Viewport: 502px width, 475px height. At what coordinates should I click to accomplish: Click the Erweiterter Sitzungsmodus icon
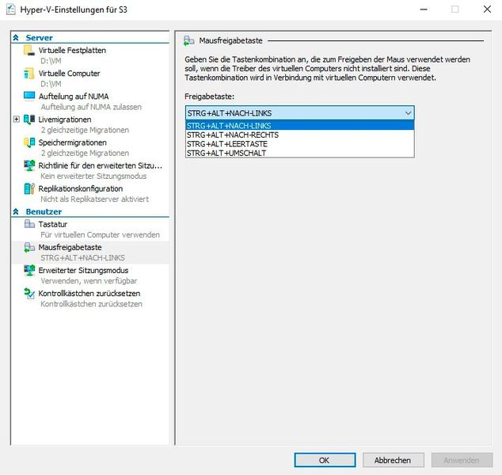[29, 271]
